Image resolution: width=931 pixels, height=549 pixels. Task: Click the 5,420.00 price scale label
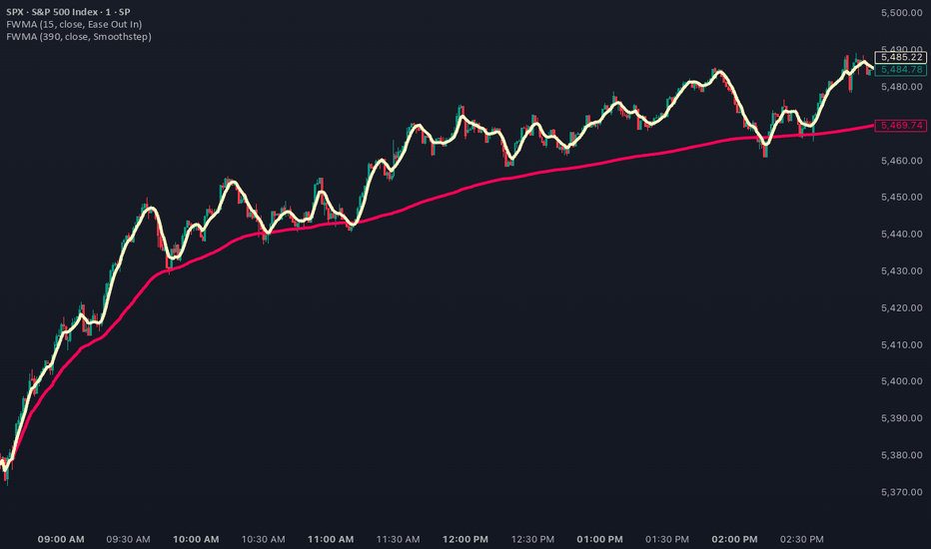click(x=902, y=308)
